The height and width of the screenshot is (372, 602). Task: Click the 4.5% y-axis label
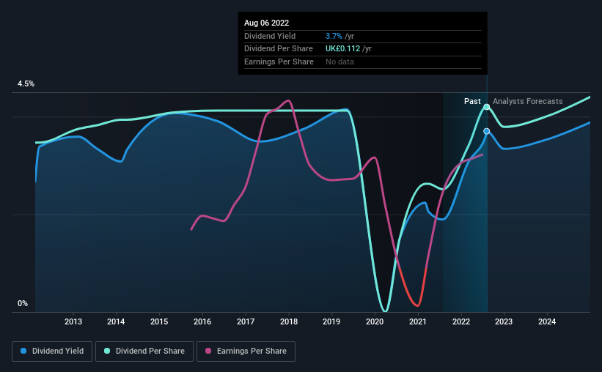point(26,84)
